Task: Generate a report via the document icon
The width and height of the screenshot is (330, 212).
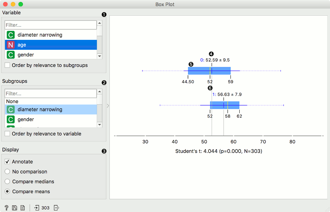Action: [x=22, y=208]
